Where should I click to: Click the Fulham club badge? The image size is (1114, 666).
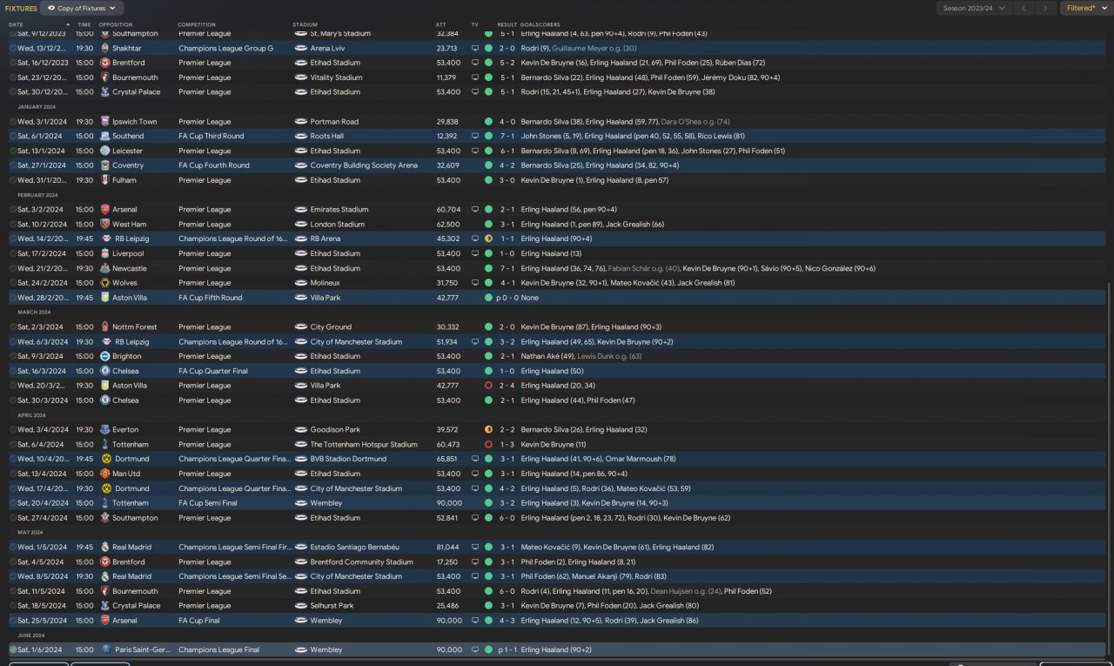[x=104, y=180]
